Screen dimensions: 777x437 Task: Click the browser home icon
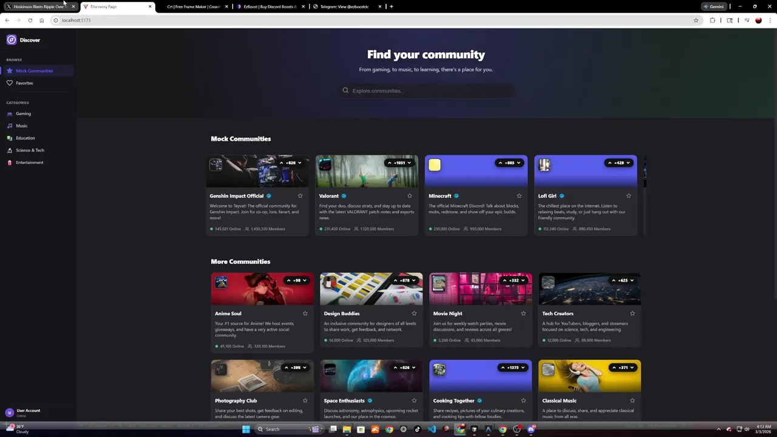[41, 20]
